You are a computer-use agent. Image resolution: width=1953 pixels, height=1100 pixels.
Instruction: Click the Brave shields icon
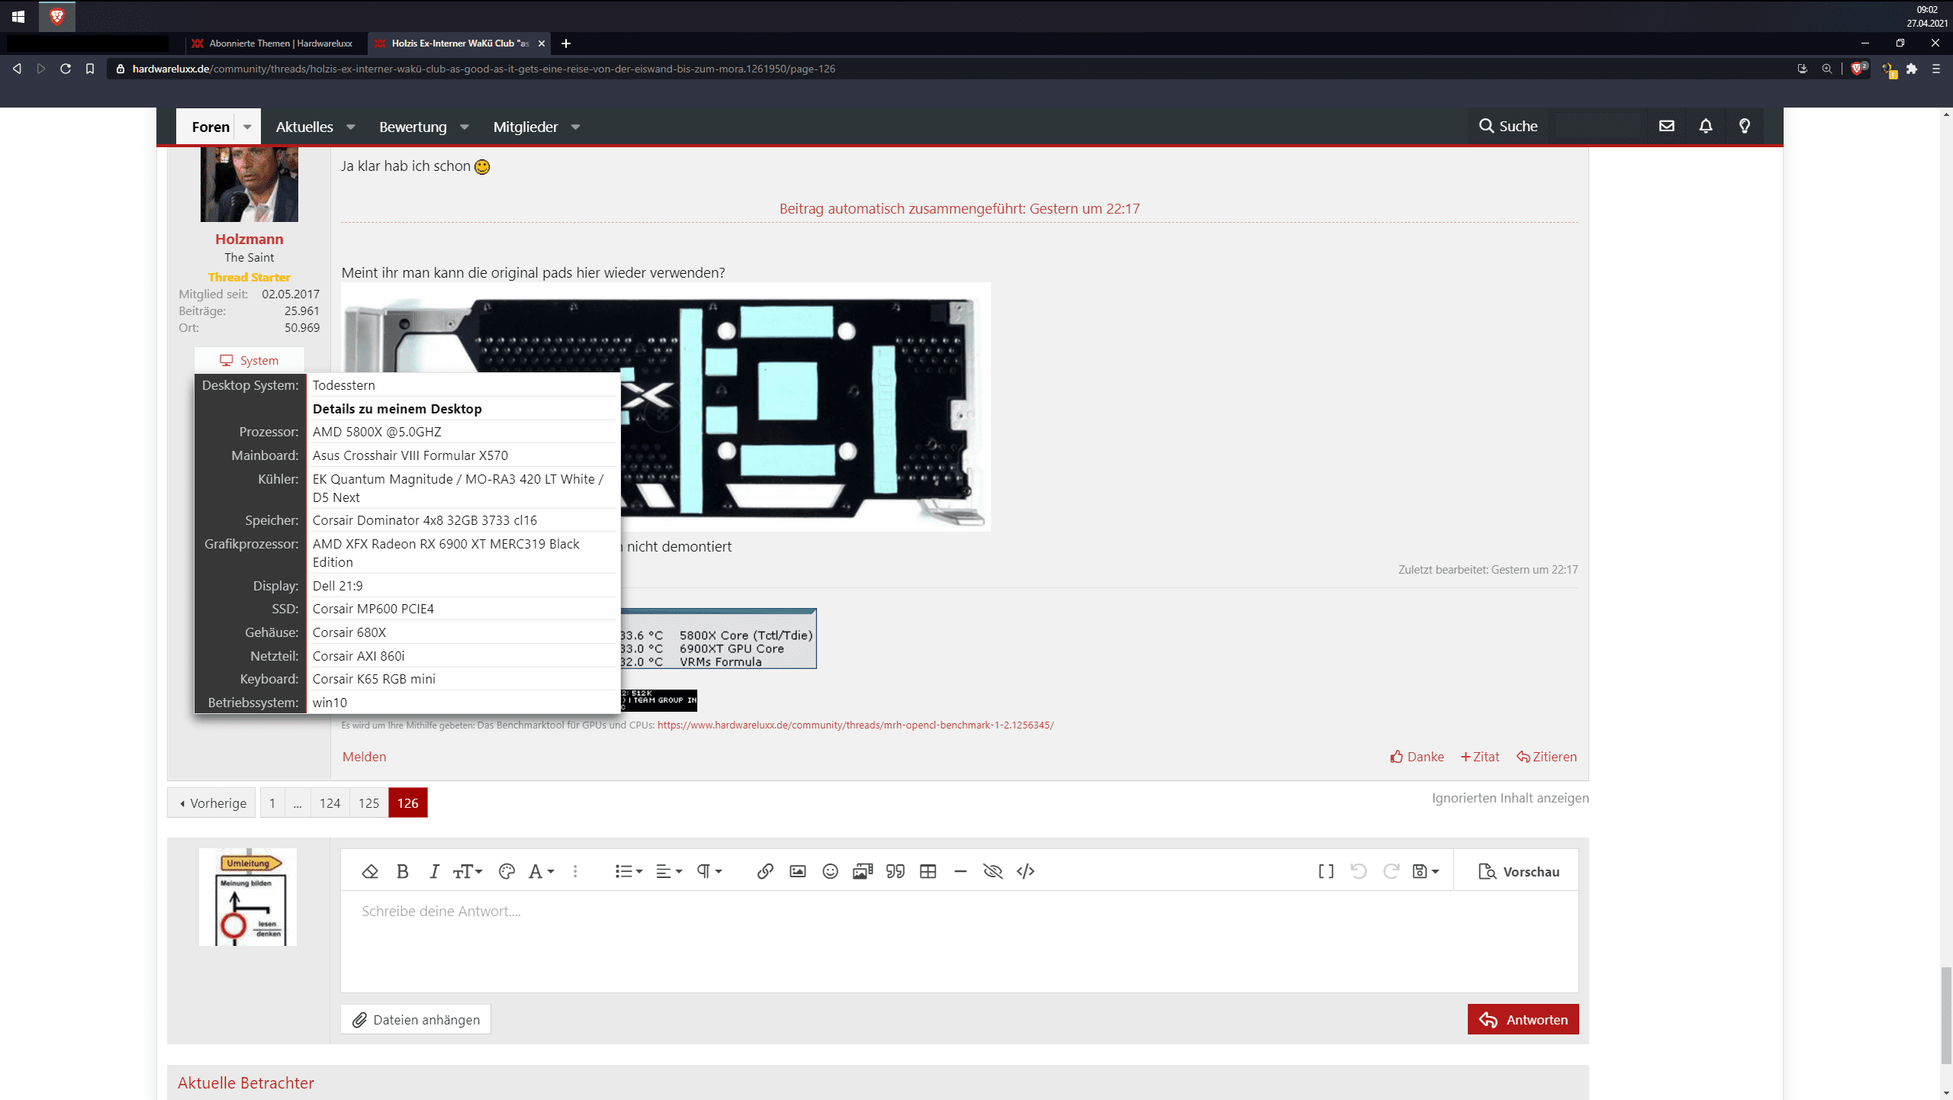(x=1858, y=69)
